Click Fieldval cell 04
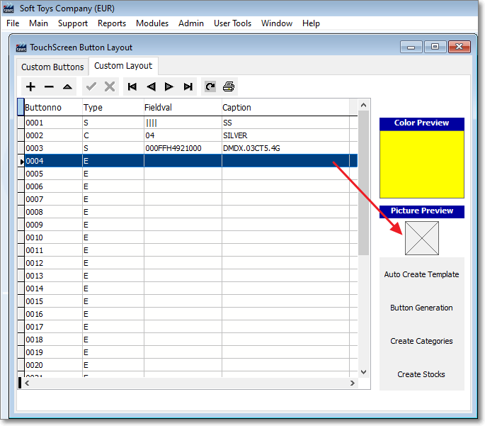 [x=183, y=135]
